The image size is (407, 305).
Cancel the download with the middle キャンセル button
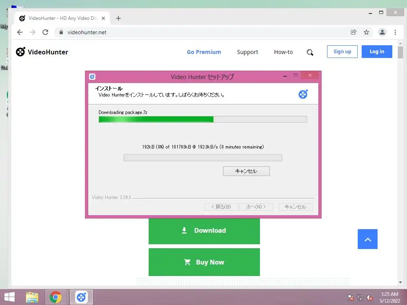tap(246, 171)
